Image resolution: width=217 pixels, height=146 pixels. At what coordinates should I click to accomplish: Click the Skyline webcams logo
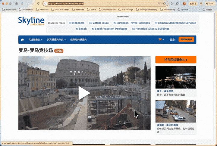pos(31,21)
